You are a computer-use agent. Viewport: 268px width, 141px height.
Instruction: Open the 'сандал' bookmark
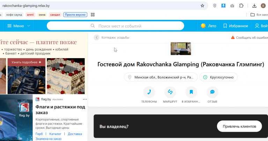[x=55, y=15]
